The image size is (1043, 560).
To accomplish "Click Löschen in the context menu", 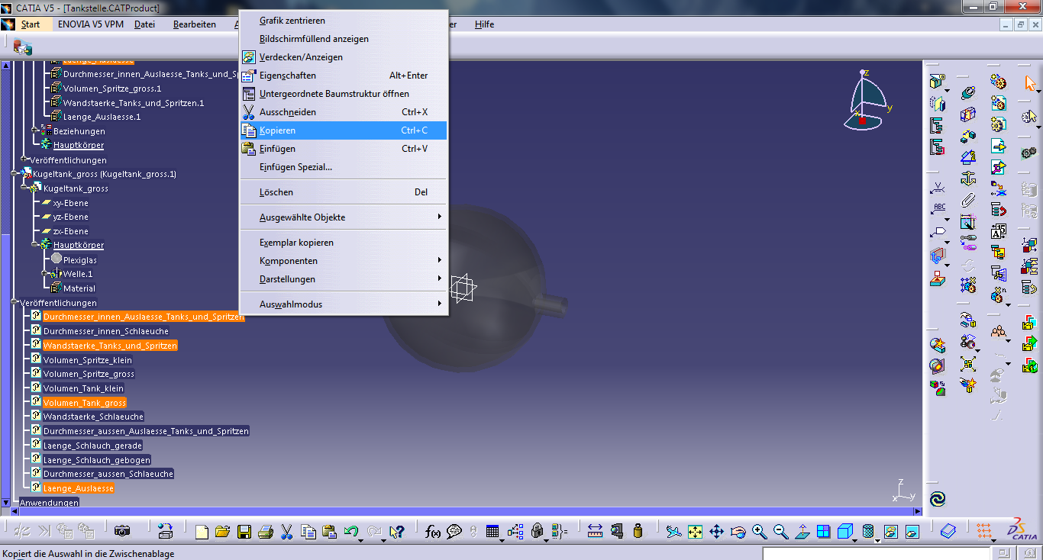I will pos(344,192).
